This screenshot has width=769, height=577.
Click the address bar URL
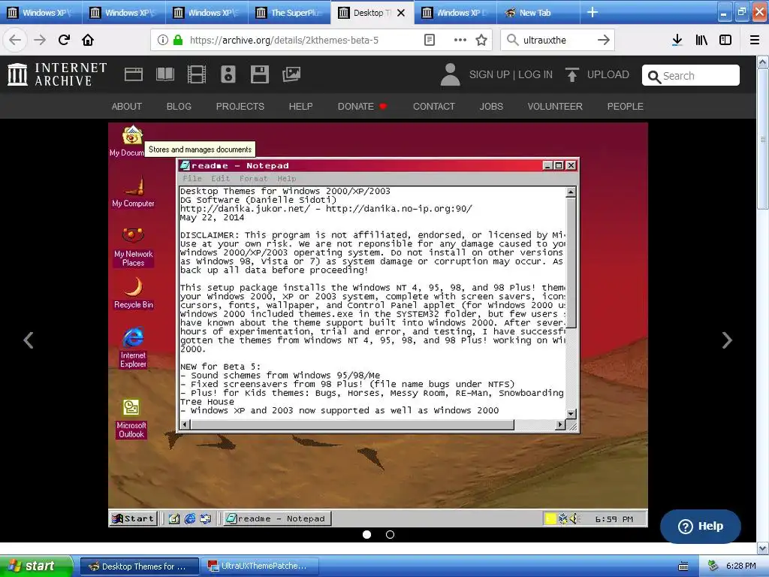284,41
